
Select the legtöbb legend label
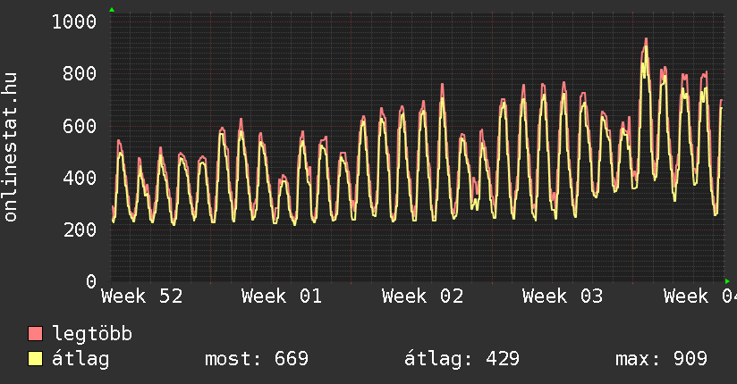pyautogui.click(x=92, y=334)
